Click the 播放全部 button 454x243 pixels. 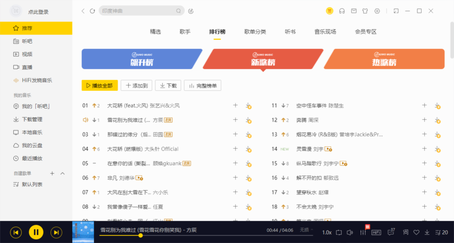coord(100,86)
